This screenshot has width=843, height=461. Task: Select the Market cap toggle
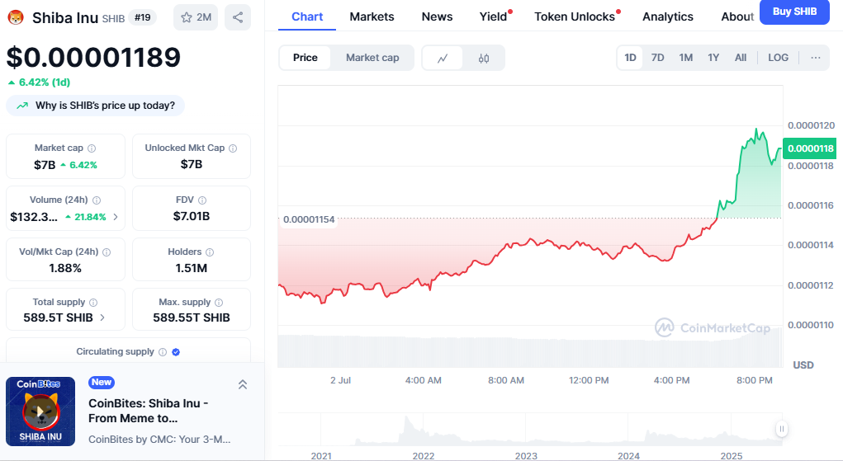coord(372,58)
